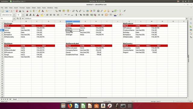This screenshot has width=193, height=109.
Task: Merge and center cells icon
Action: tap(62, 15)
